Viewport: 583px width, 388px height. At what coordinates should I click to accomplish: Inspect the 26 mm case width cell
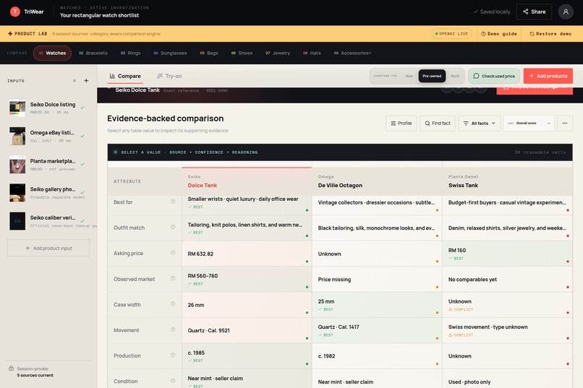[247, 305]
